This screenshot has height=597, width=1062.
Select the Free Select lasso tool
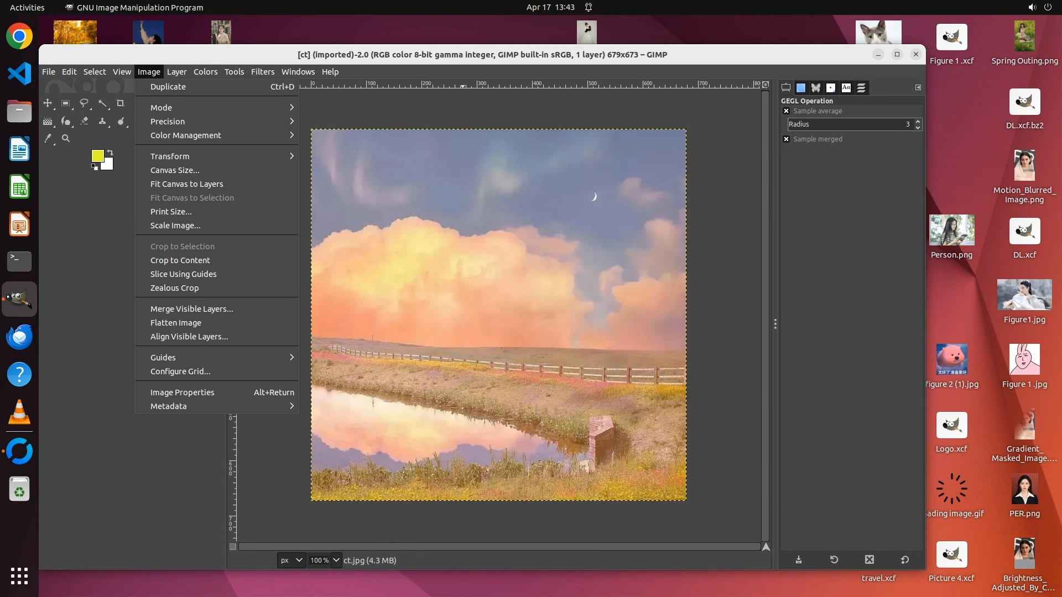pyautogui.click(x=84, y=103)
